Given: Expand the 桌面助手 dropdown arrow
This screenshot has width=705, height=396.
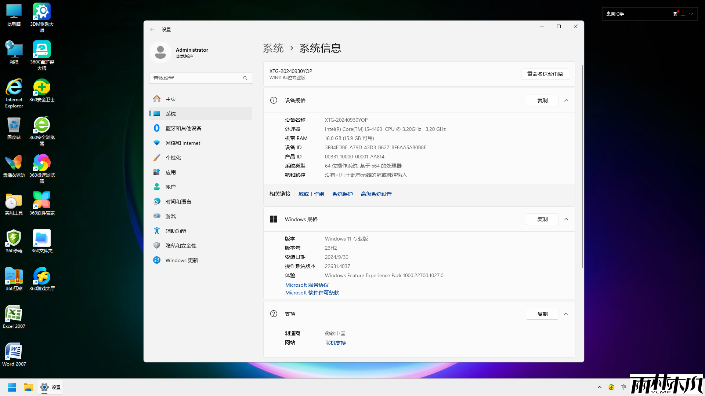Looking at the screenshot, I should pyautogui.click(x=691, y=14).
